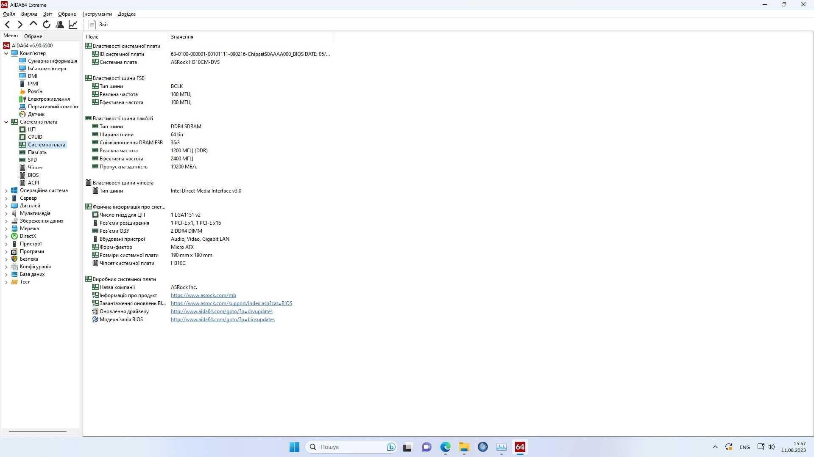Screen dimensions: 814x457
Task: Expand the Збереження даних node
Action: click(6, 221)
